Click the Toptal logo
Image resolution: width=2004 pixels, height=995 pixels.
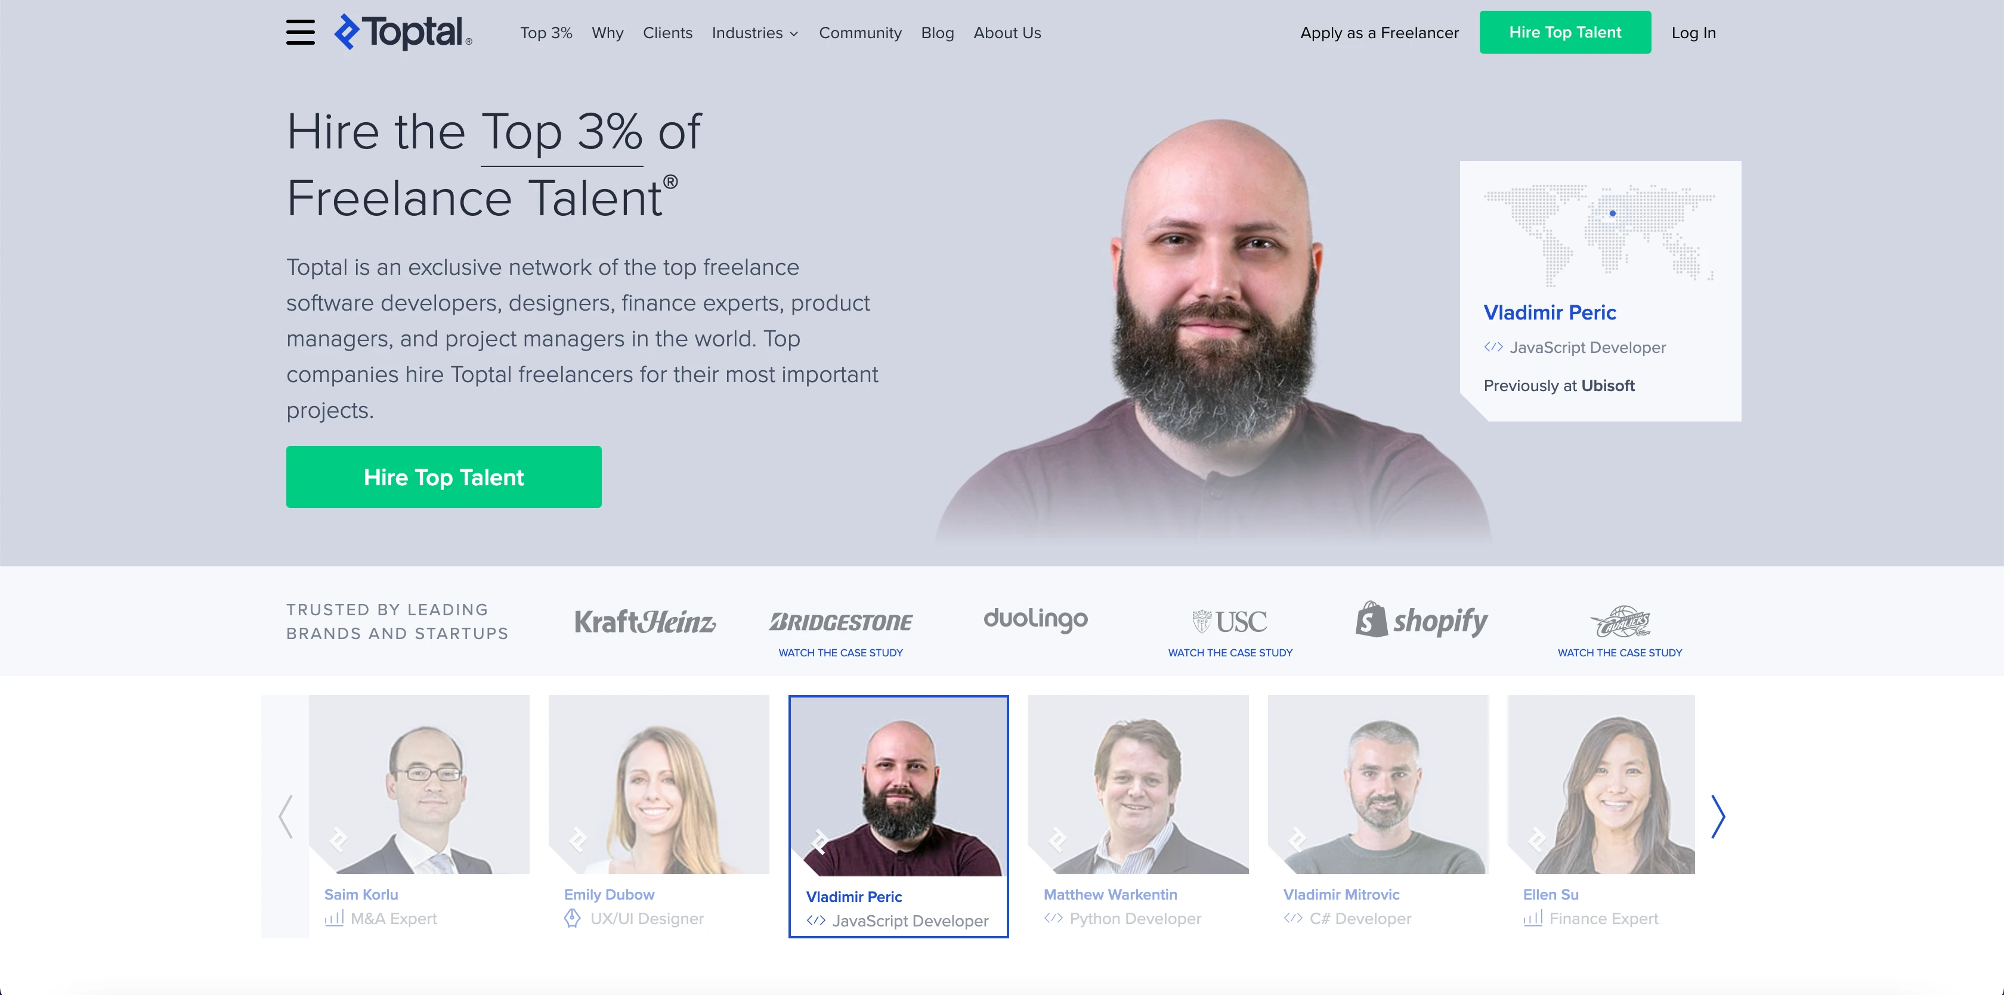(x=403, y=32)
